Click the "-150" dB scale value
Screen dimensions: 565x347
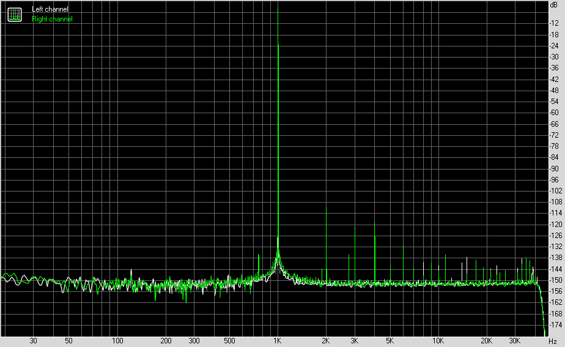556,280
